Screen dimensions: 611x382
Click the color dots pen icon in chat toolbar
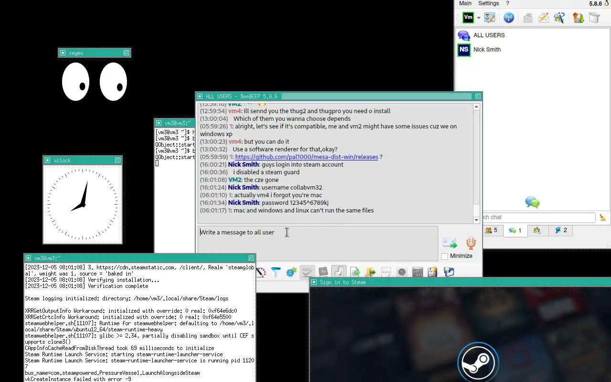[x=261, y=272]
